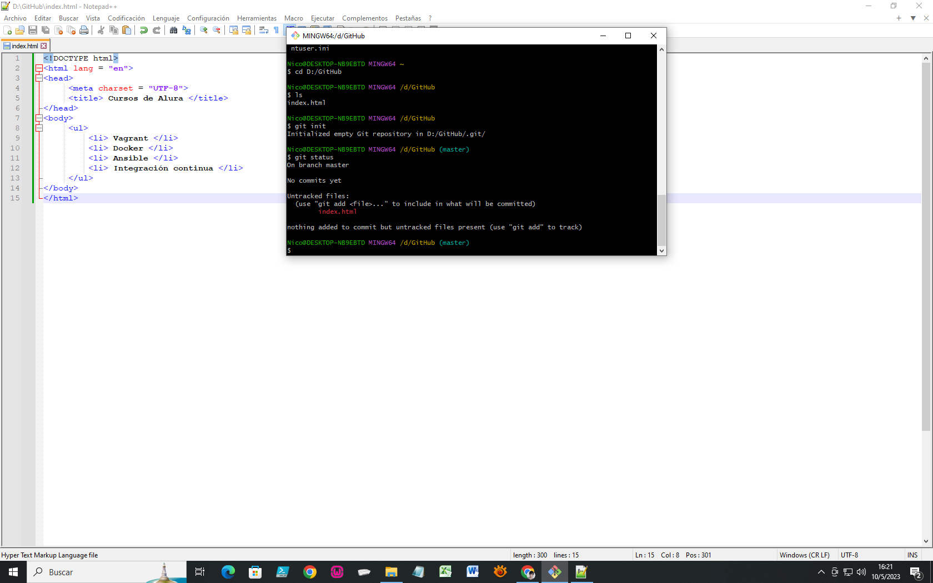This screenshot has height=583, width=933.
Task: Toggle synchronize horizontal scrolling icon
Action: [247, 30]
